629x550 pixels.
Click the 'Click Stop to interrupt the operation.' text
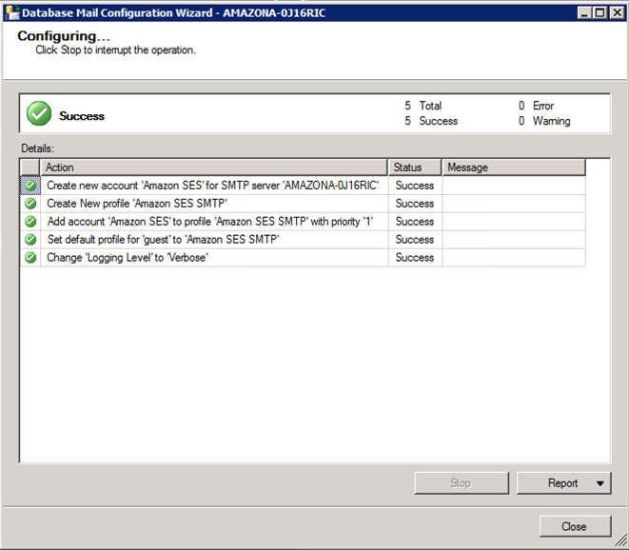[115, 50]
